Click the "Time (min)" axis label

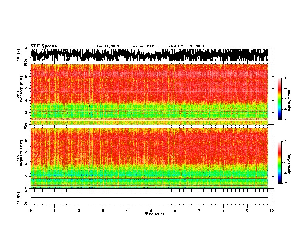(155, 214)
